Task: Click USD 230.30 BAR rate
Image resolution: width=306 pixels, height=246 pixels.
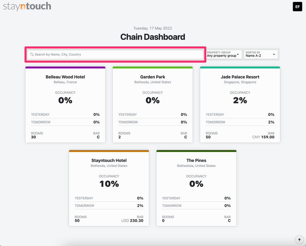Action: [x=132, y=221]
